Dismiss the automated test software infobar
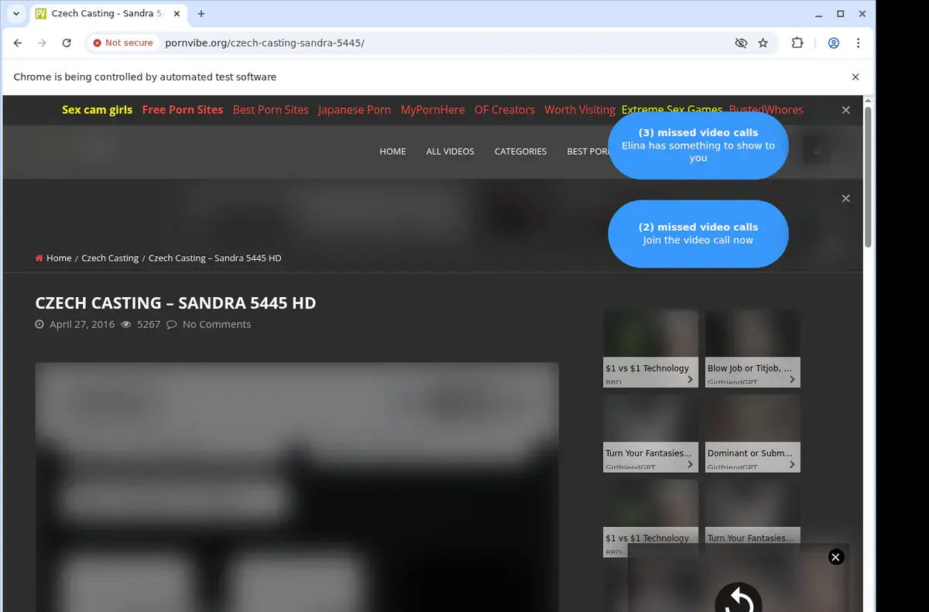 coord(855,77)
